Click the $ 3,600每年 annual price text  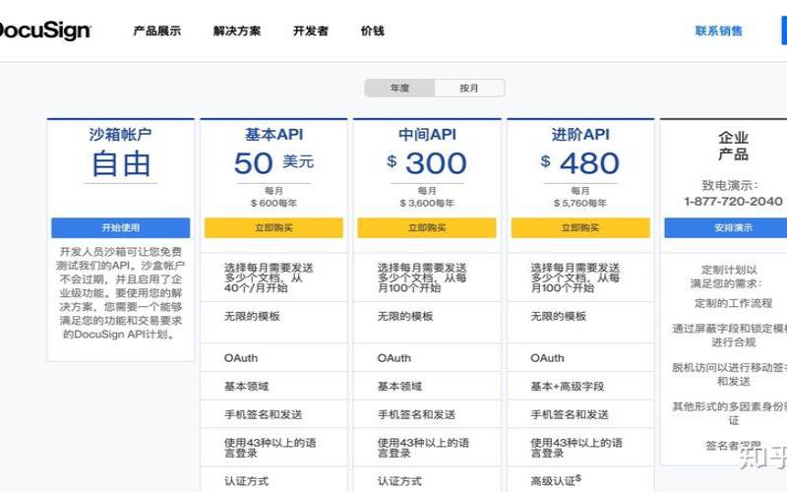pyautogui.click(x=427, y=203)
